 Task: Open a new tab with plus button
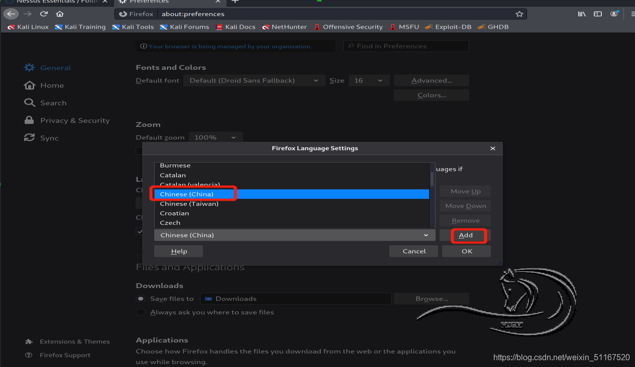point(235,2)
